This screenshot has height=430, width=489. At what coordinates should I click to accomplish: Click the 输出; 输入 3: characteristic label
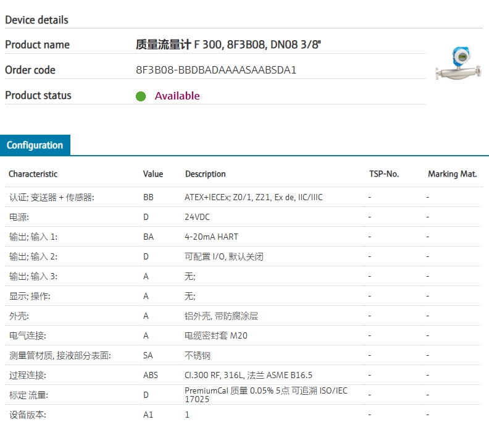click(x=33, y=277)
